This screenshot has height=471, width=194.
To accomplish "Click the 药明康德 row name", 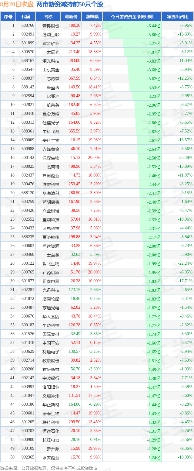I will [51, 202].
